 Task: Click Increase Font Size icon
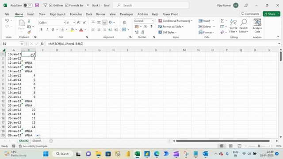[79, 23]
